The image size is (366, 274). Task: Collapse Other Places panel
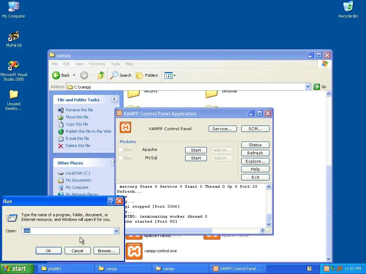tap(113, 162)
